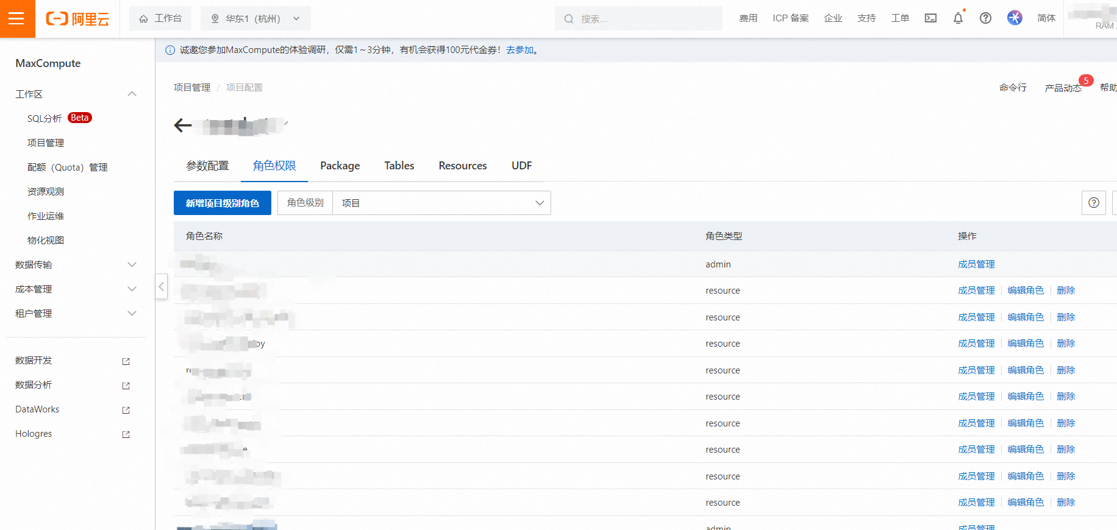Open the Cloud Shell terminal icon
The image size is (1117, 530).
pos(930,18)
